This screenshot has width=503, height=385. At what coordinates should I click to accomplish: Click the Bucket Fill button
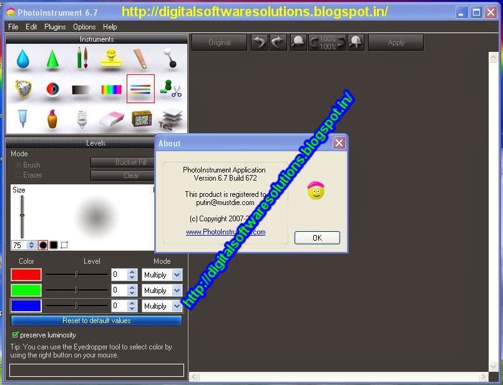122,162
